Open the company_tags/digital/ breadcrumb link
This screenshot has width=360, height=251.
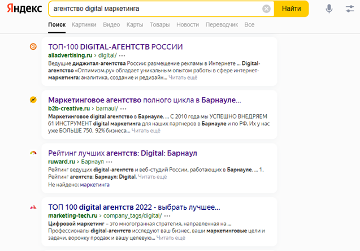pos(133,215)
